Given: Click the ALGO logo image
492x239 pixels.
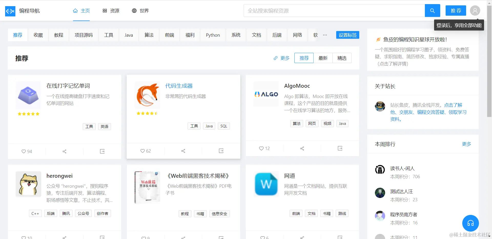Looking at the screenshot, I should pyautogui.click(x=266, y=94).
